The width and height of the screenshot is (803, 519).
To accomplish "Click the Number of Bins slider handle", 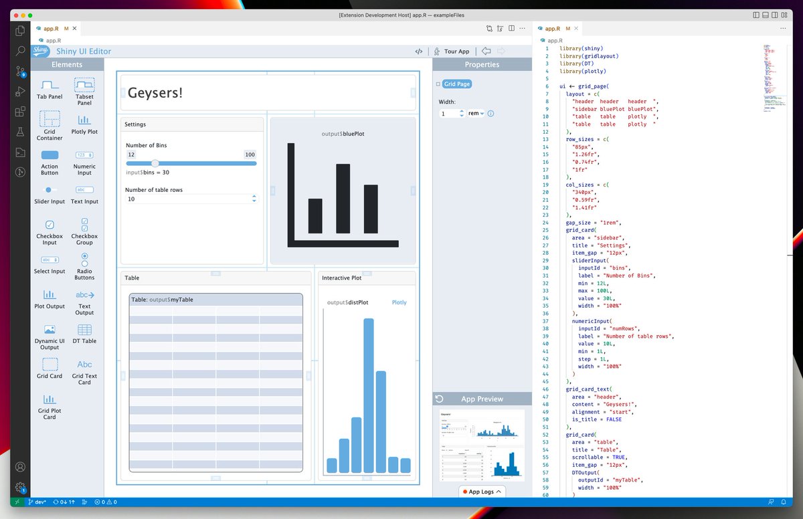I will 155,163.
